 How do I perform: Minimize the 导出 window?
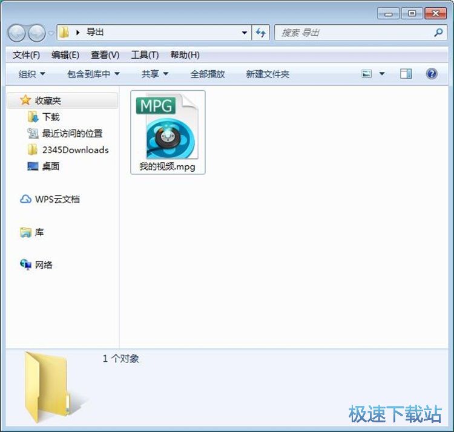(388, 13)
